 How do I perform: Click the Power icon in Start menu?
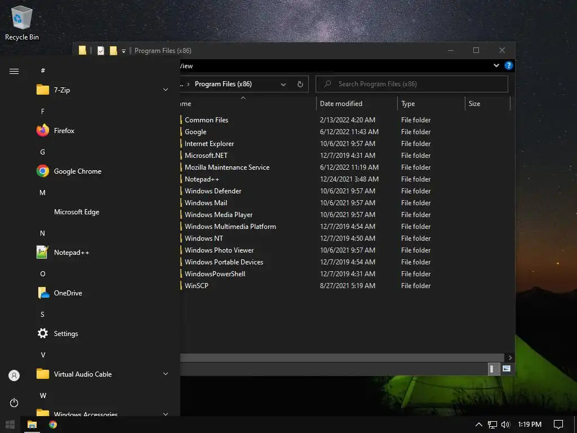[x=14, y=403]
